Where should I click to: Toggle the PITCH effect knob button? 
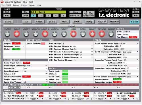tap(83, 34)
